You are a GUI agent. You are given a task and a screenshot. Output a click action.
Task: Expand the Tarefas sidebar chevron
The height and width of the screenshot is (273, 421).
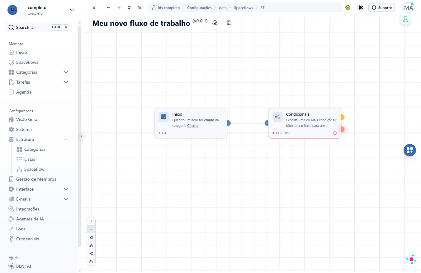66,82
